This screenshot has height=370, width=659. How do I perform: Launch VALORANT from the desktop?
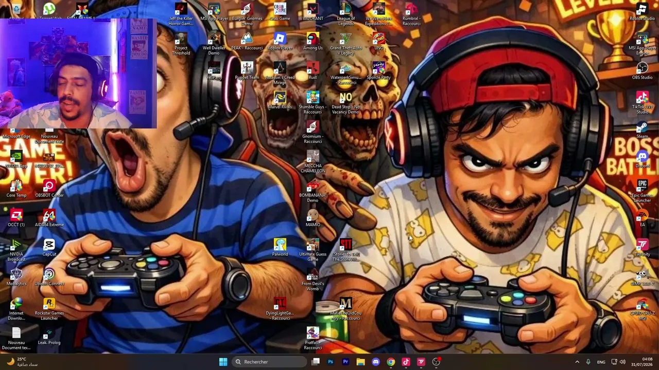point(313,12)
